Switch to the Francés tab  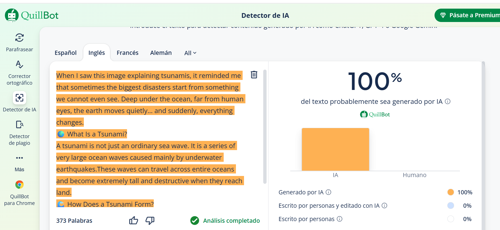click(x=128, y=53)
